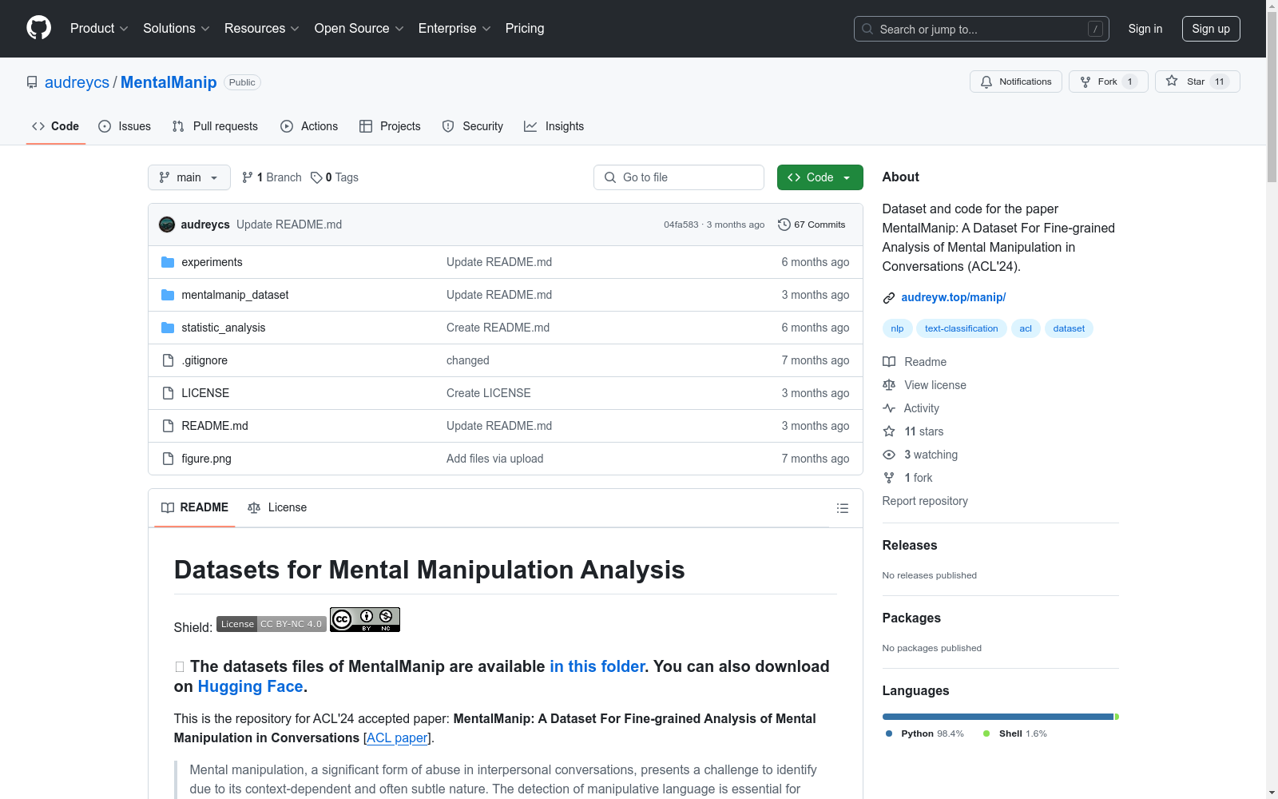The image size is (1278, 799).
Task: Open the Hugging Face link
Action: 250,686
